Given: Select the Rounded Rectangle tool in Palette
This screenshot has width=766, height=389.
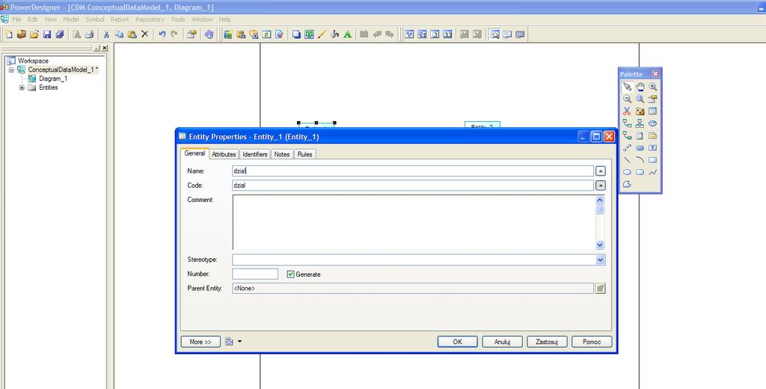Looking at the screenshot, I should click(x=640, y=172).
